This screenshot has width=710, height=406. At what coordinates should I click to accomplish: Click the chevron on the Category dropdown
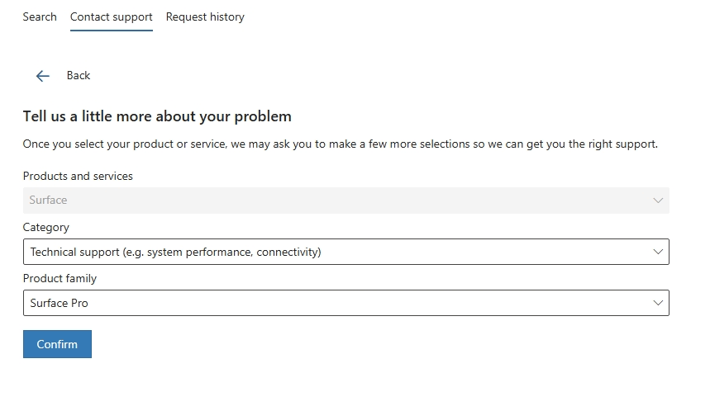[x=658, y=252]
